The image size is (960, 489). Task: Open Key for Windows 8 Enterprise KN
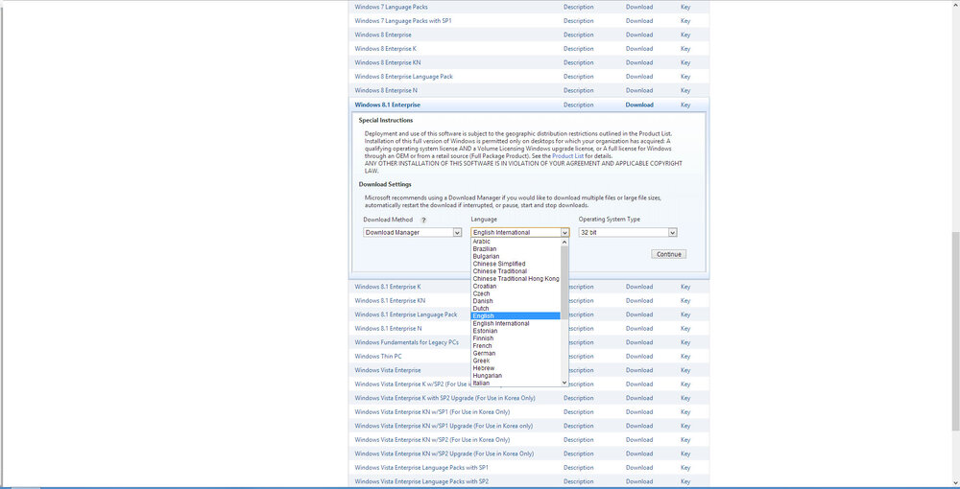click(x=685, y=62)
